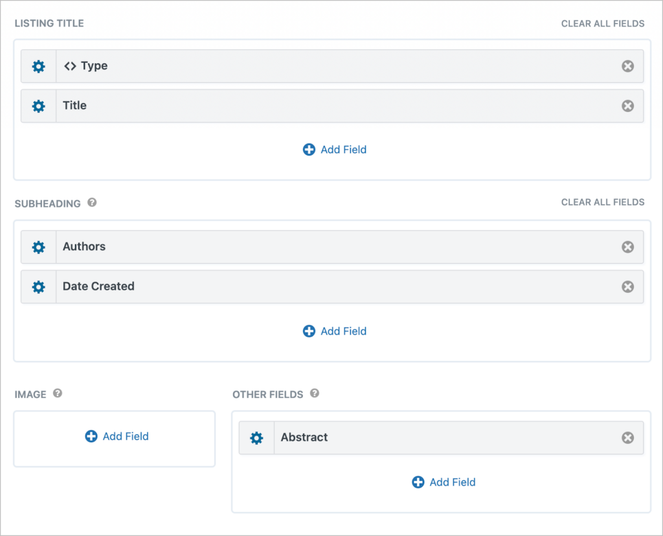663x536 pixels.
Task: Add a field to Other Fields section
Action: pyautogui.click(x=444, y=482)
